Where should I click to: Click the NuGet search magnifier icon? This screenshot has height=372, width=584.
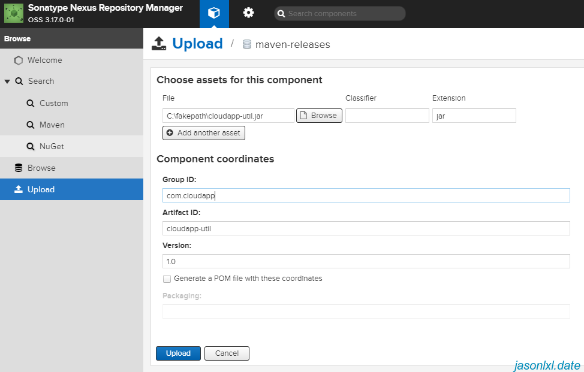click(31, 146)
